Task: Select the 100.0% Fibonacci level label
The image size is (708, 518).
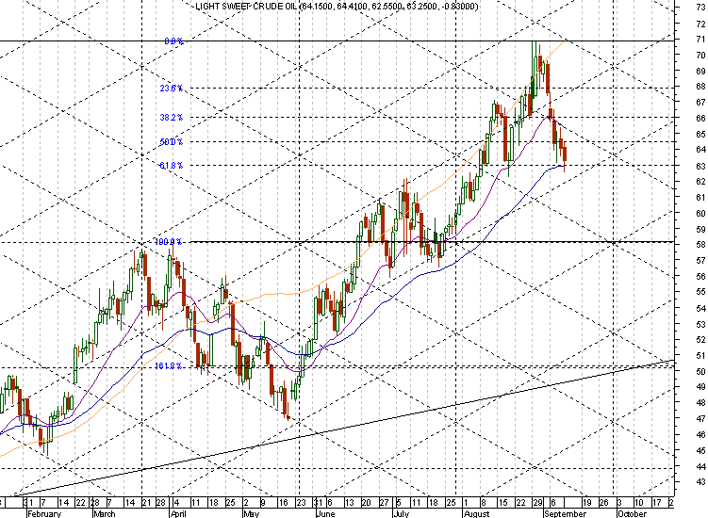Action: (x=169, y=242)
